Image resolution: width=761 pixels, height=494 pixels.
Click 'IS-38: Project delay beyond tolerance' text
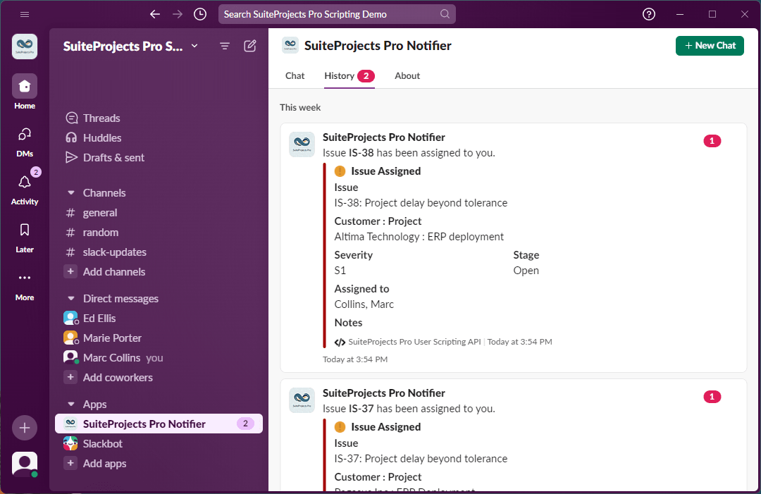[x=421, y=203]
